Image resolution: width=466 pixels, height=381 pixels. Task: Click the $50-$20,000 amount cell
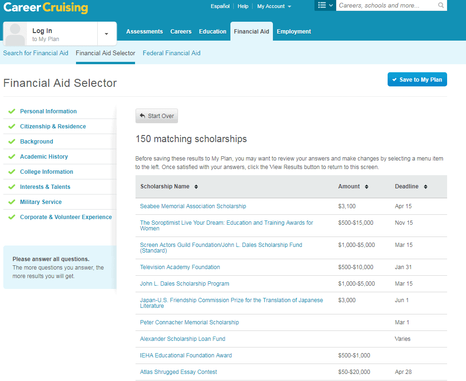(354, 372)
